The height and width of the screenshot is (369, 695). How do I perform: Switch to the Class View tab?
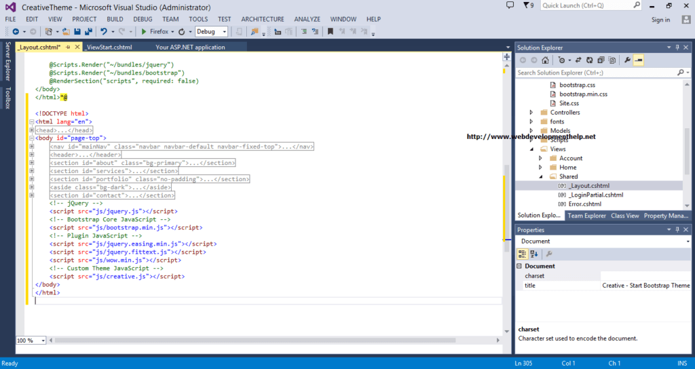pyautogui.click(x=625, y=216)
